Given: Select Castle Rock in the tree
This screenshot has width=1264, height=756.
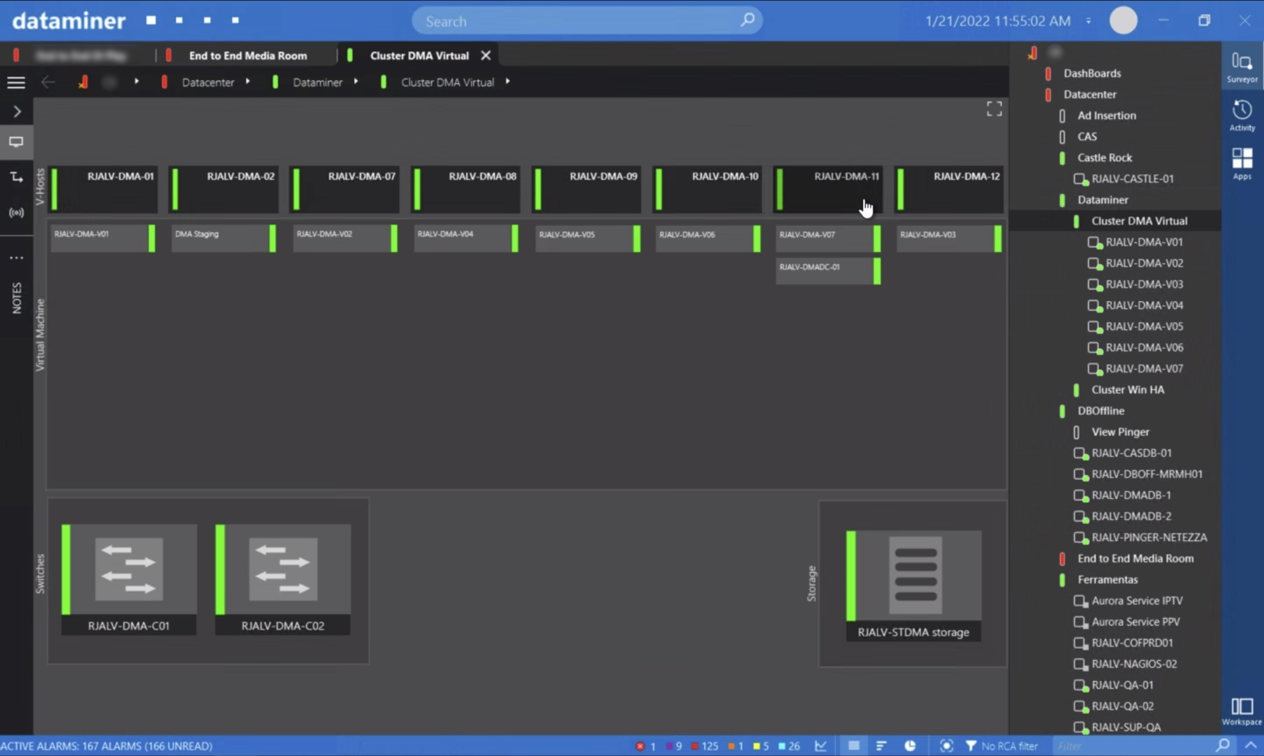Looking at the screenshot, I should tap(1104, 158).
